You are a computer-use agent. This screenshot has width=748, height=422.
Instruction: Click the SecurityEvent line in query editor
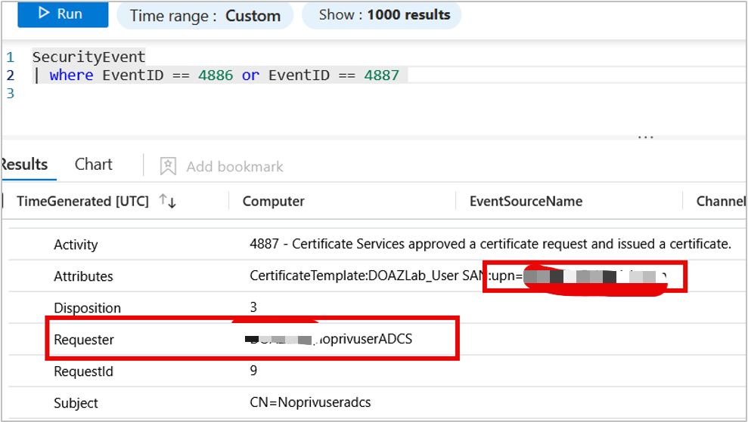pos(88,57)
